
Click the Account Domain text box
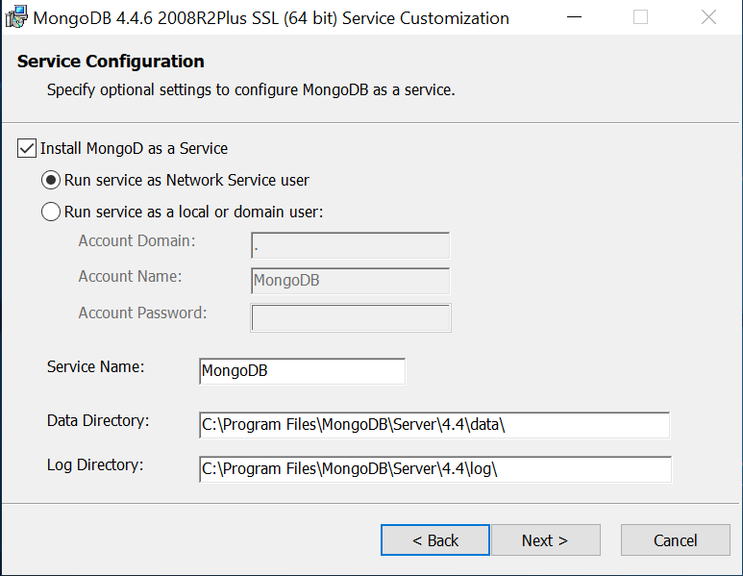(350, 246)
